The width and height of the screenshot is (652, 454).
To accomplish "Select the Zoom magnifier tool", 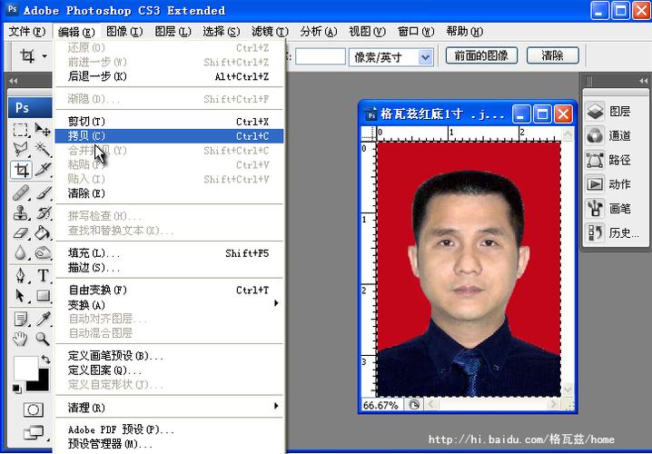I will [43, 339].
